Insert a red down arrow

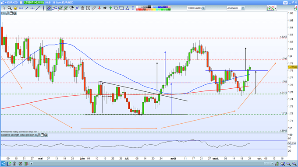(x=99, y=8)
